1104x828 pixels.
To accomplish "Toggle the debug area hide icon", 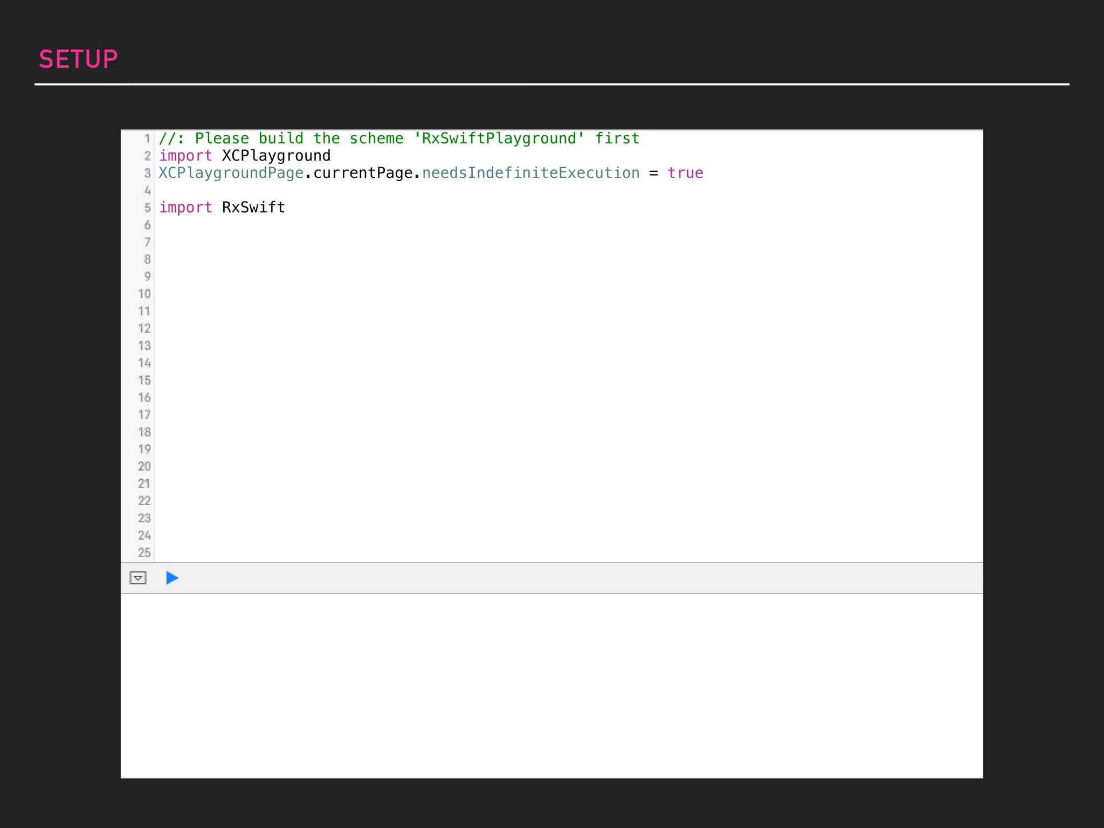I will tap(138, 578).
